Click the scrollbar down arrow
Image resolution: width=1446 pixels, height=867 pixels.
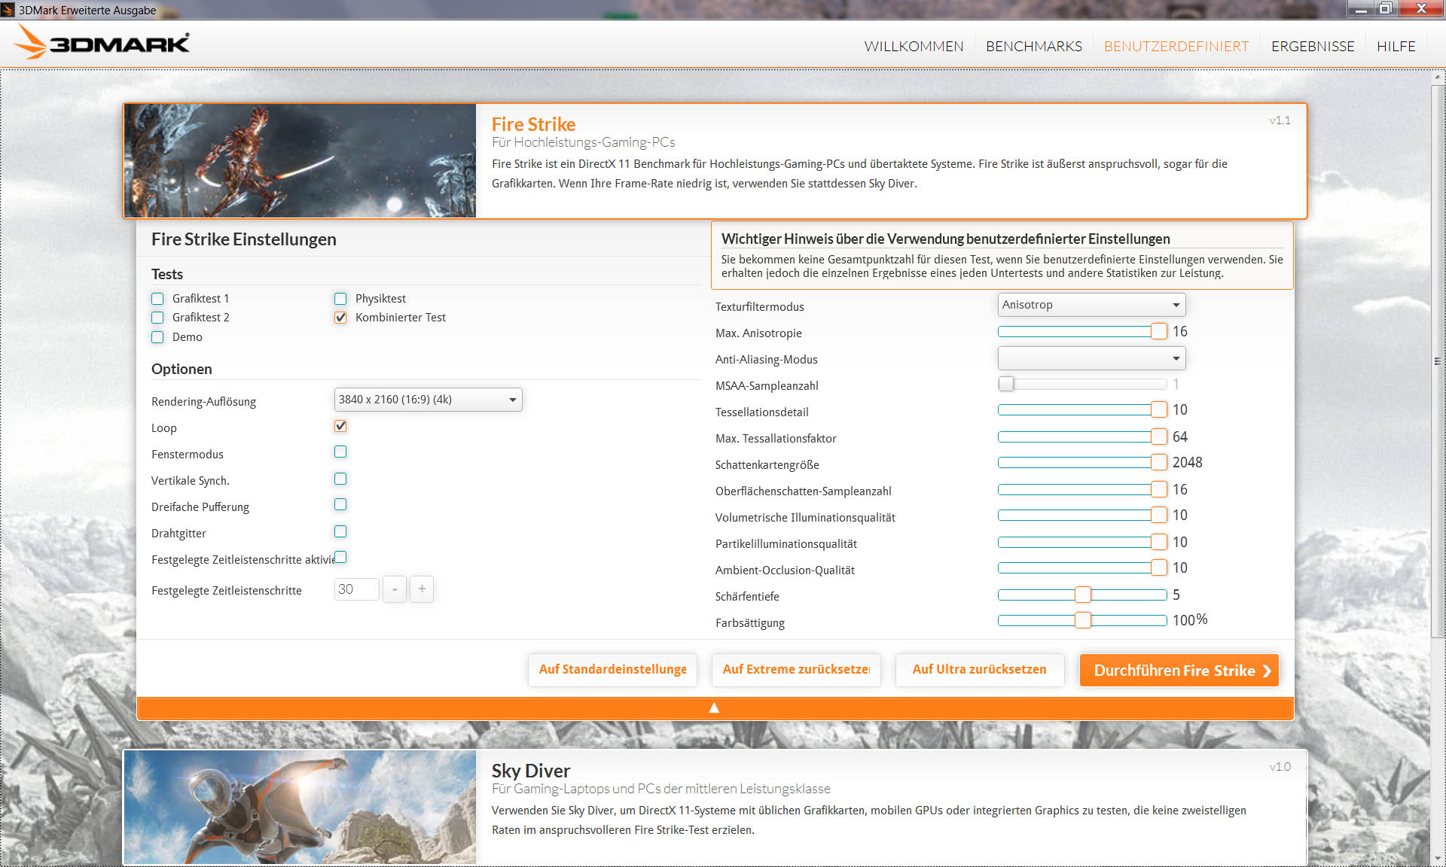point(1438,858)
